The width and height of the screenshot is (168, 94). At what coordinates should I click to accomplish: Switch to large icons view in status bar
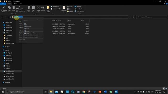[166, 88]
